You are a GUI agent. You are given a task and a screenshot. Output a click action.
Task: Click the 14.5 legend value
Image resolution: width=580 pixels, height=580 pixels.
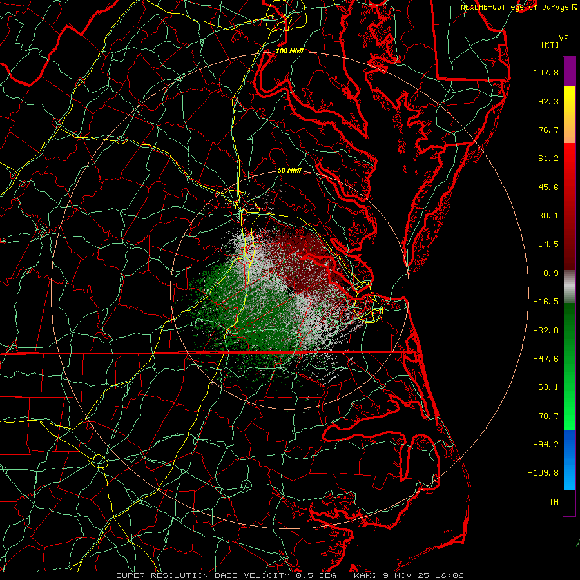coord(548,244)
